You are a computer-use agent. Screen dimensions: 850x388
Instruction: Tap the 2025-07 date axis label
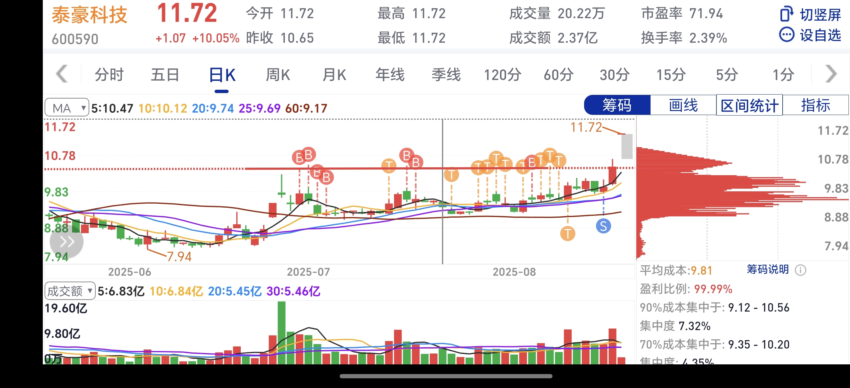(x=308, y=272)
